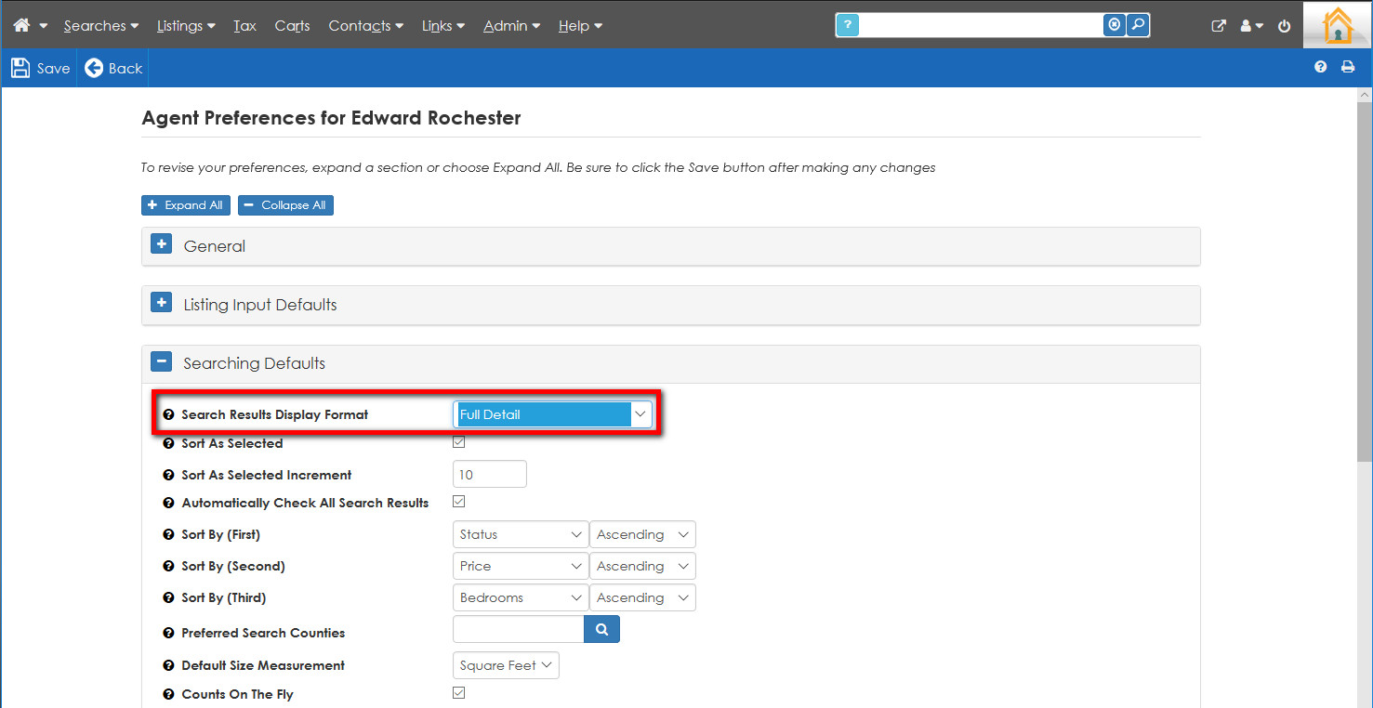The height and width of the screenshot is (708, 1373).
Task: Click the Home icon in the menu bar
Action: pyautogui.click(x=21, y=25)
